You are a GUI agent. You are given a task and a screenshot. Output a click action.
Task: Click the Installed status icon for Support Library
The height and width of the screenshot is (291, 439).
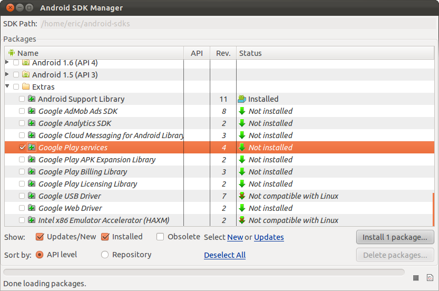tap(242, 99)
